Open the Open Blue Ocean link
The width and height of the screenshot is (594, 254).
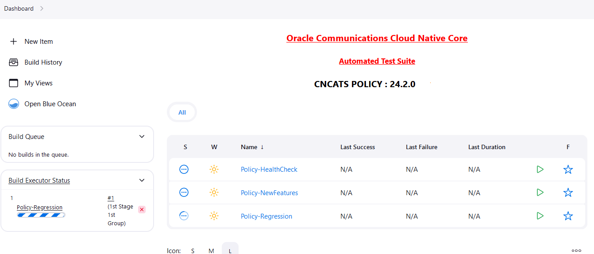[x=50, y=104]
